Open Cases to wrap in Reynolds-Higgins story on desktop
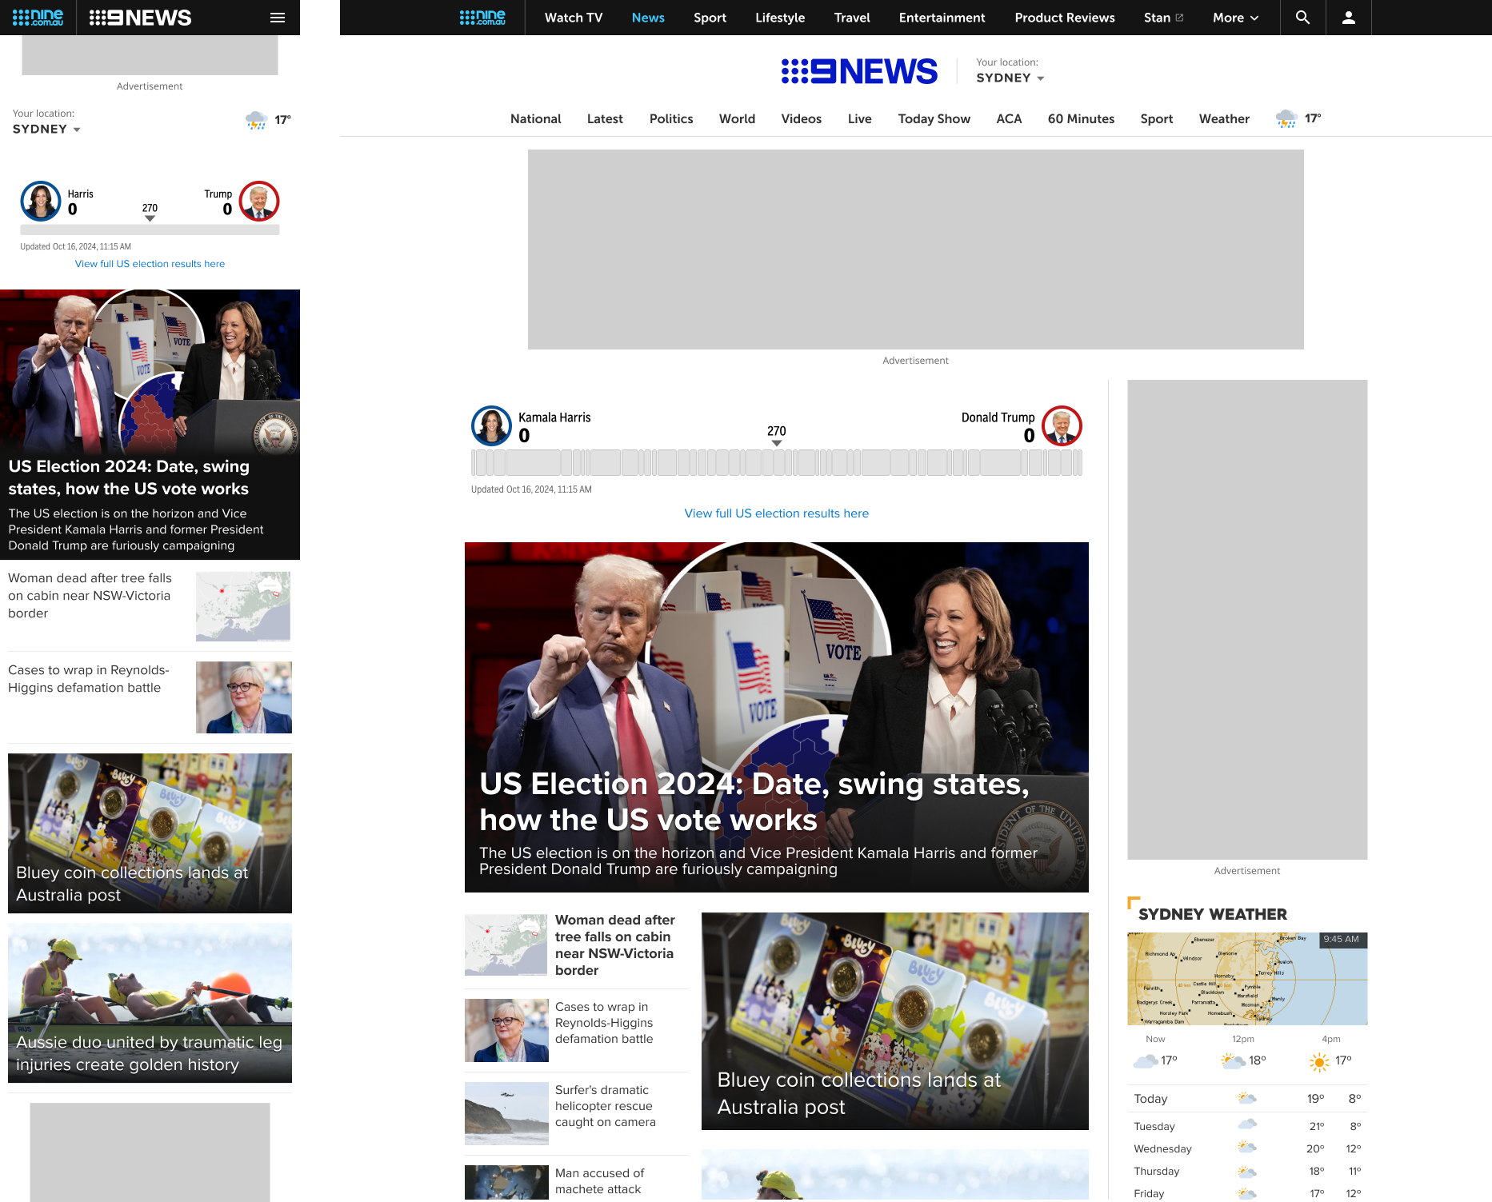 click(x=604, y=1023)
